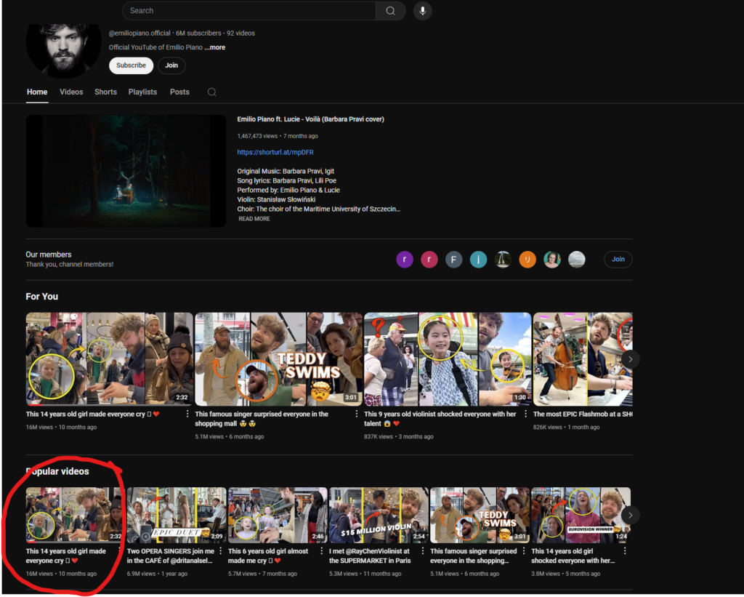This screenshot has height=597, width=744.
Task: Click the 'For You' section heading
Action: click(41, 297)
